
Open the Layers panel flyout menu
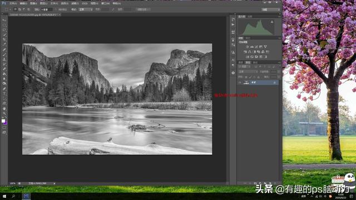[279, 62]
